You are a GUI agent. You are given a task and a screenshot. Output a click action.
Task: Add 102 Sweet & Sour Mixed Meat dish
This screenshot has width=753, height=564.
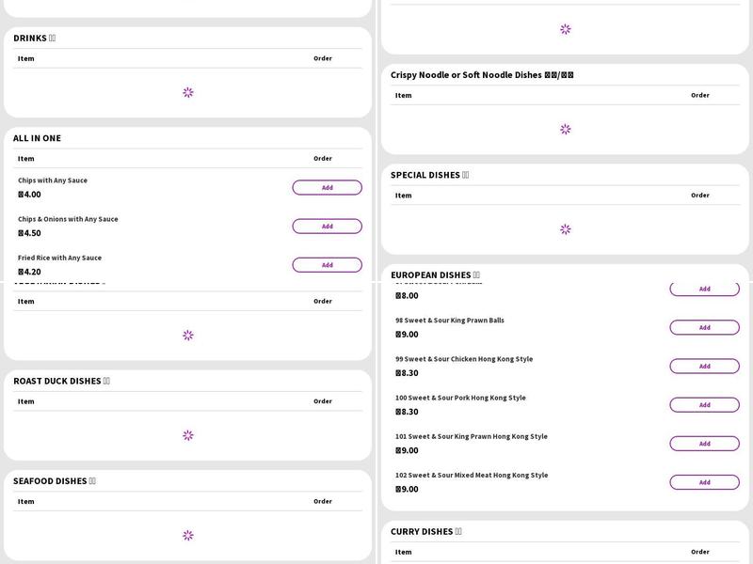pyautogui.click(x=704, y=482)
